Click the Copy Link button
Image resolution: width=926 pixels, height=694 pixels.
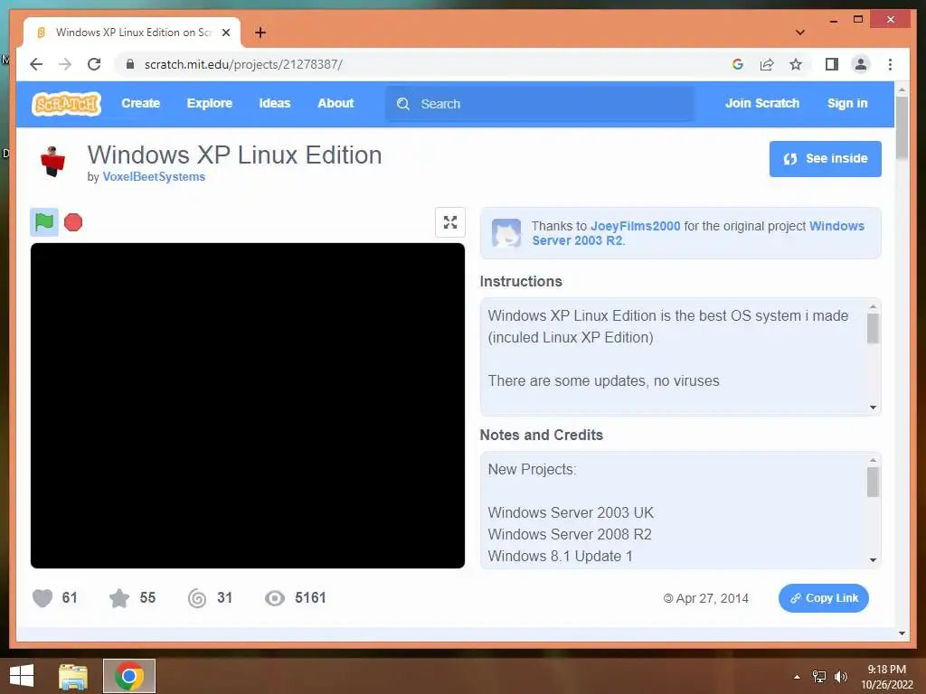823,598
